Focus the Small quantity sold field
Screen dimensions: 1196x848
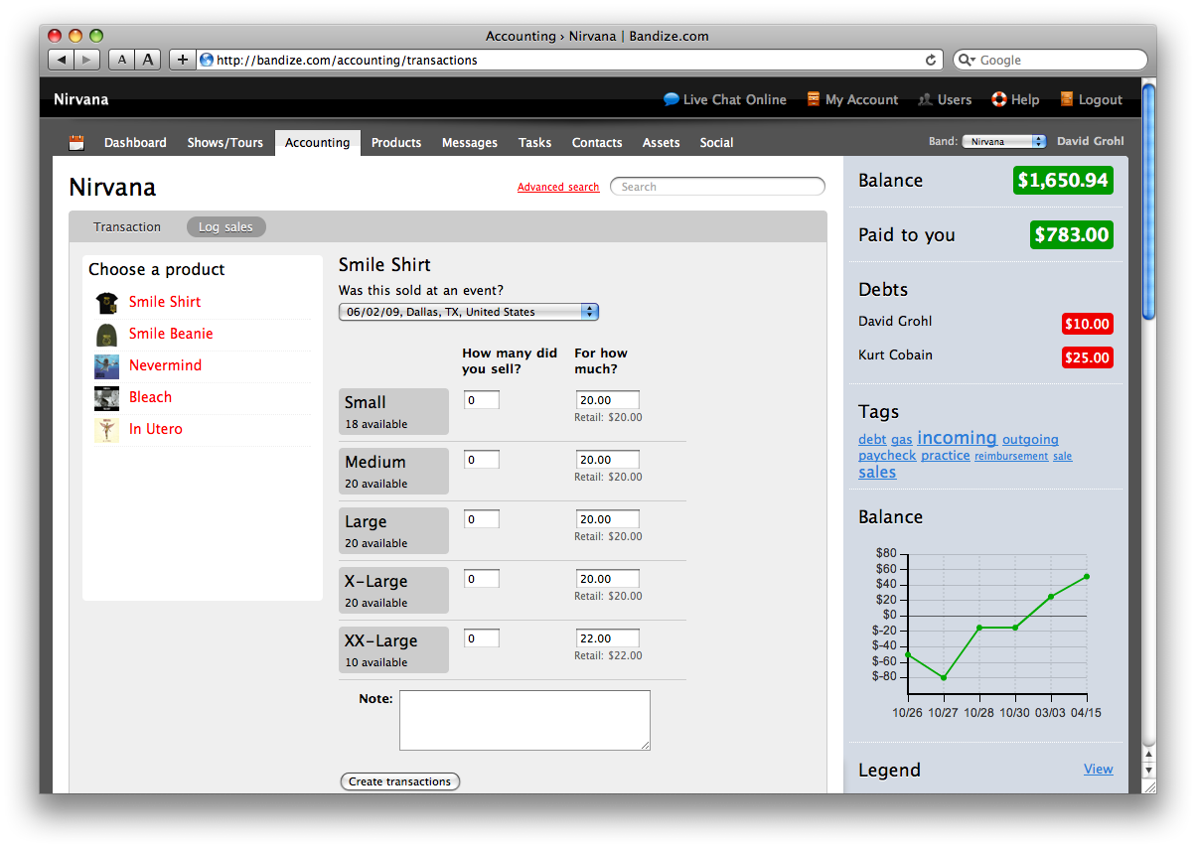[x=482, y=400]
